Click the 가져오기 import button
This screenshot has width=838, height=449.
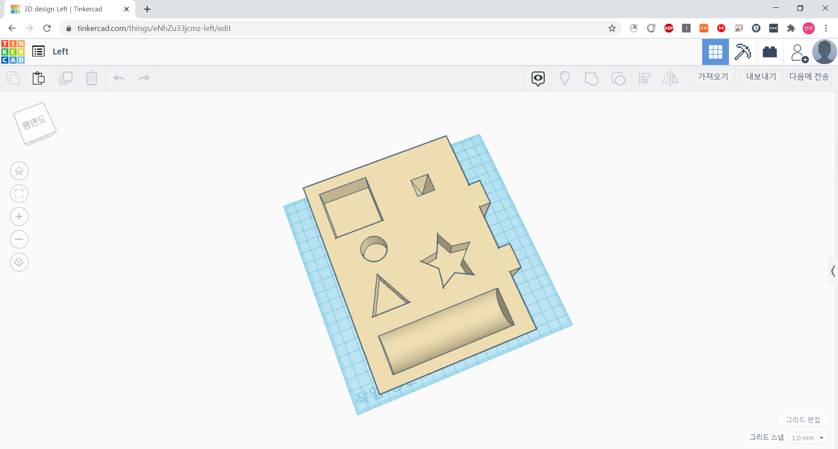coord(713,77)
